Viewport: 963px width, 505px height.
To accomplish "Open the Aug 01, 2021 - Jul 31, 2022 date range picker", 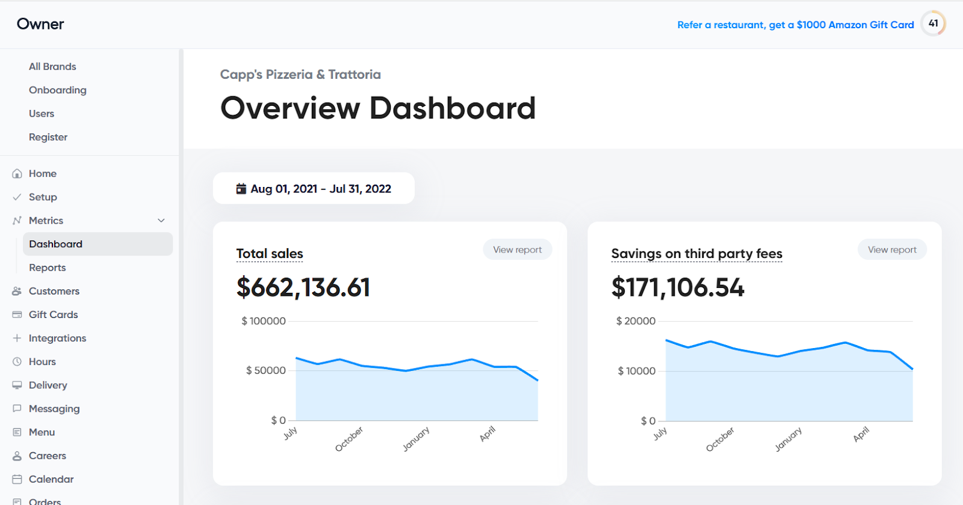I will 314,188.
